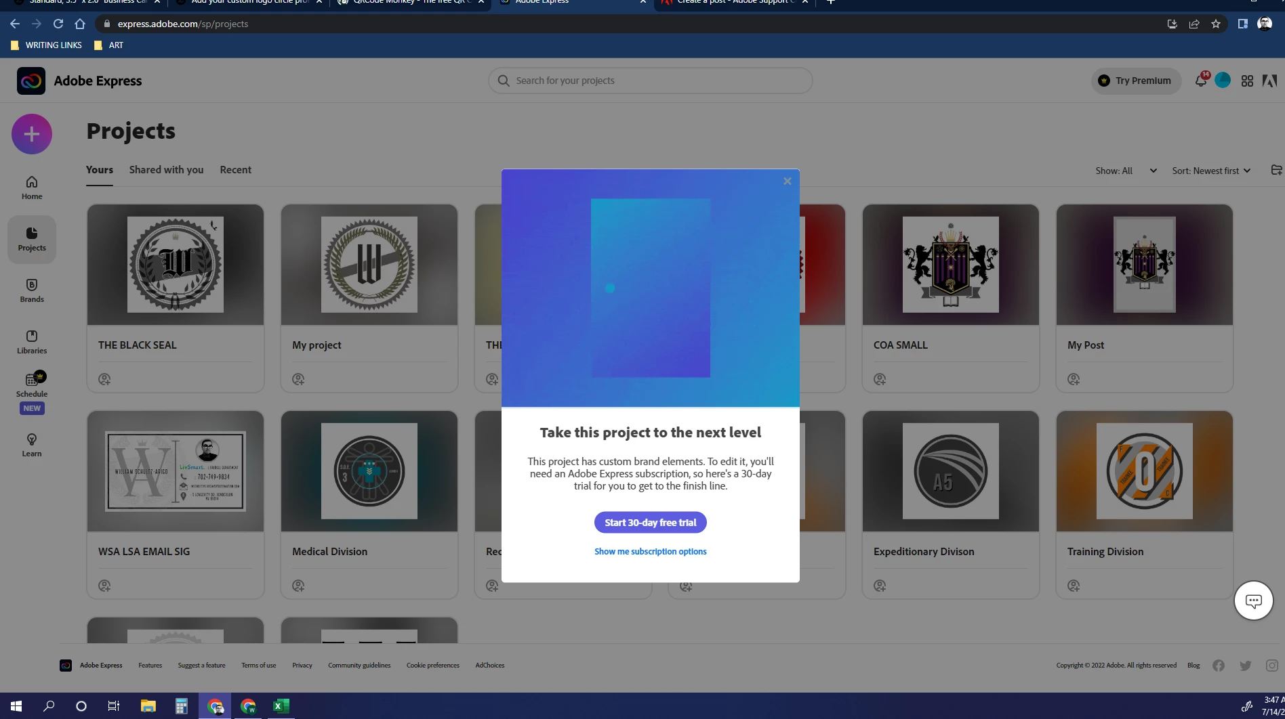Switch to the QRCode Monkey browser tab
1285x719 pixels.
[411, 3]
